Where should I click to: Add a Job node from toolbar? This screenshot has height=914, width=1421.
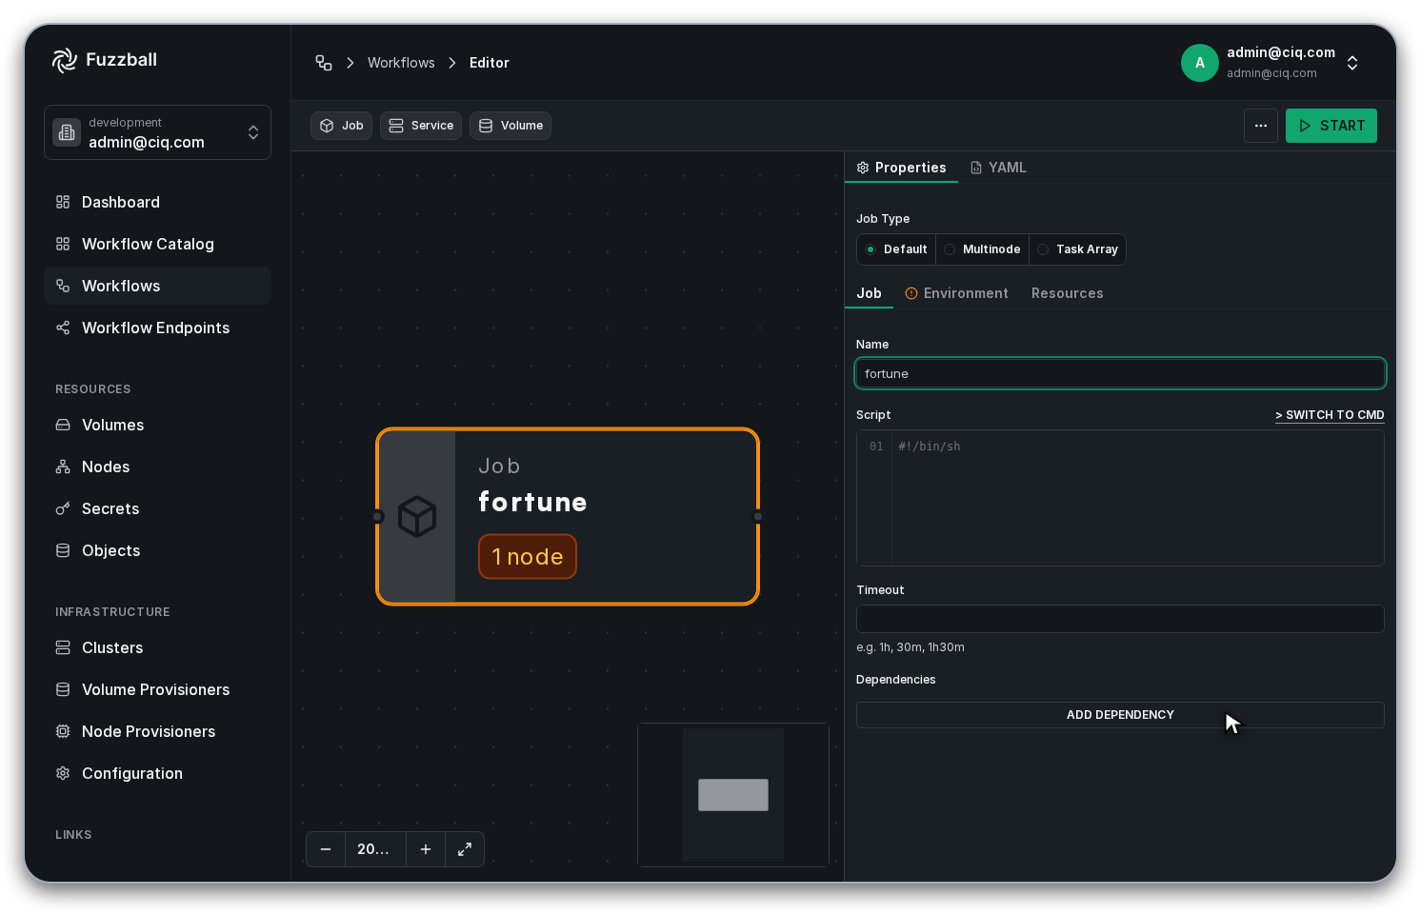[x=342, y=126]
